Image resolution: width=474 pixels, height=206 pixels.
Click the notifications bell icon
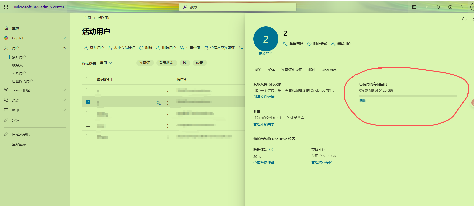tap(438, 7)
